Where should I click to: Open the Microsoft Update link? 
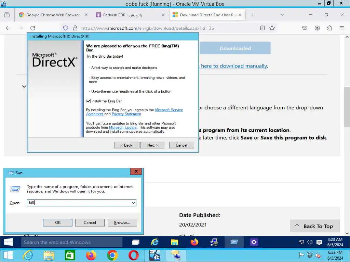click(123, 128)
